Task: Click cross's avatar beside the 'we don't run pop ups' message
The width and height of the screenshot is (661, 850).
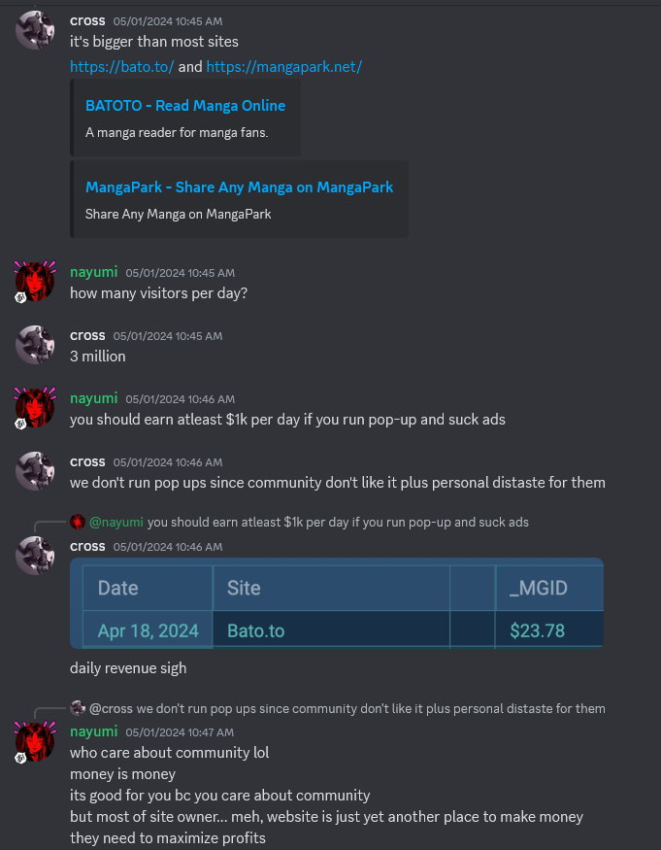Action: (35, 470)
